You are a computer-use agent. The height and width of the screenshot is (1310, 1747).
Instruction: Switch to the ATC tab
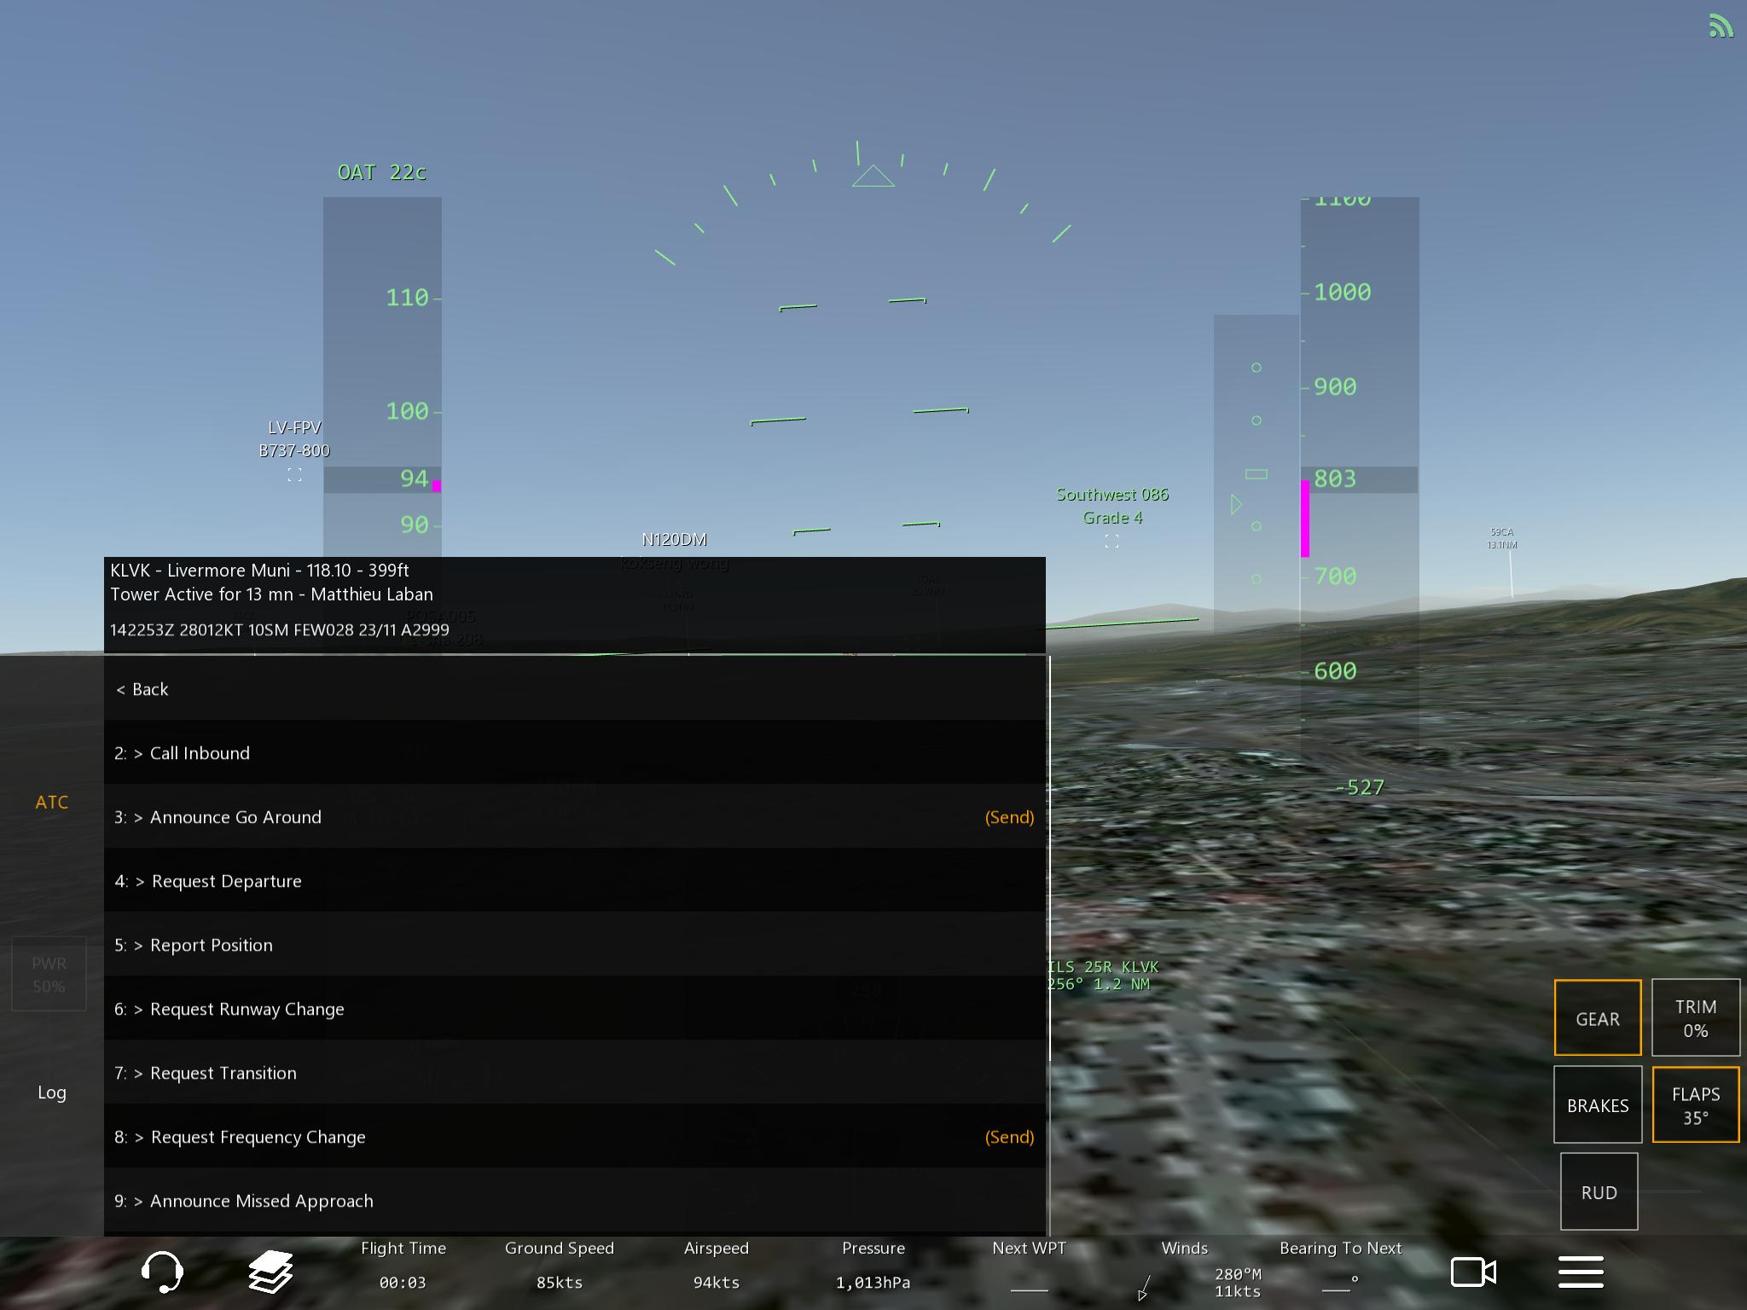52,802
